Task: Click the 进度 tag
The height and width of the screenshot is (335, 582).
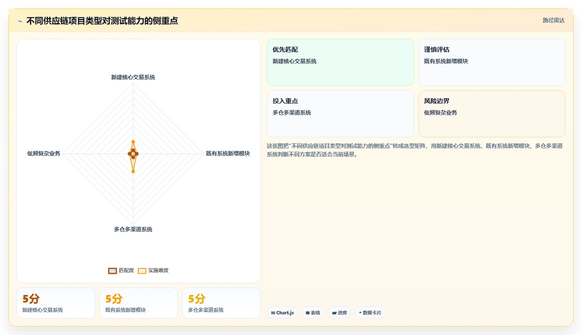Action: tap(339, 313)
